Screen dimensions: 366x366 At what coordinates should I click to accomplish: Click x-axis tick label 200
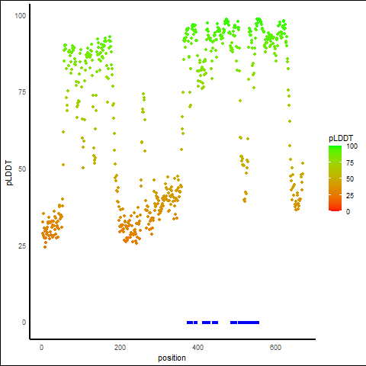(120, 348)
